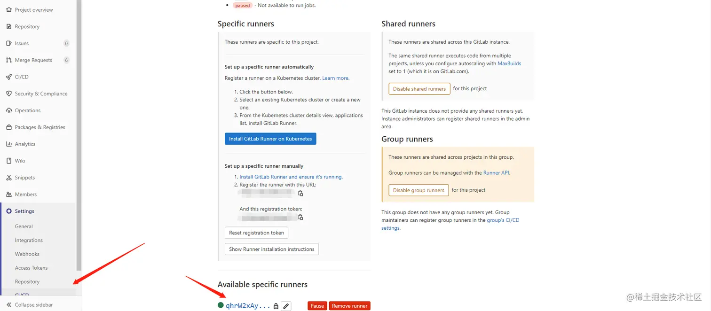Viewport: 711px width, 311px height.
Task: Click the Group runners heading
Action: [x=407, y=139]
